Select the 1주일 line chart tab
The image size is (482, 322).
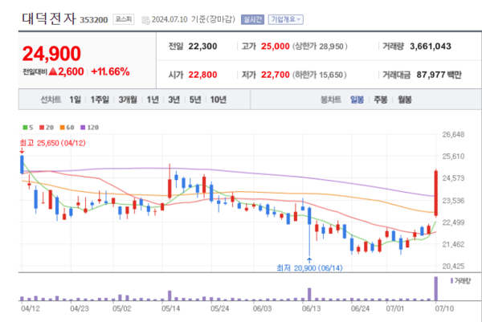click(x=100, y=100)
